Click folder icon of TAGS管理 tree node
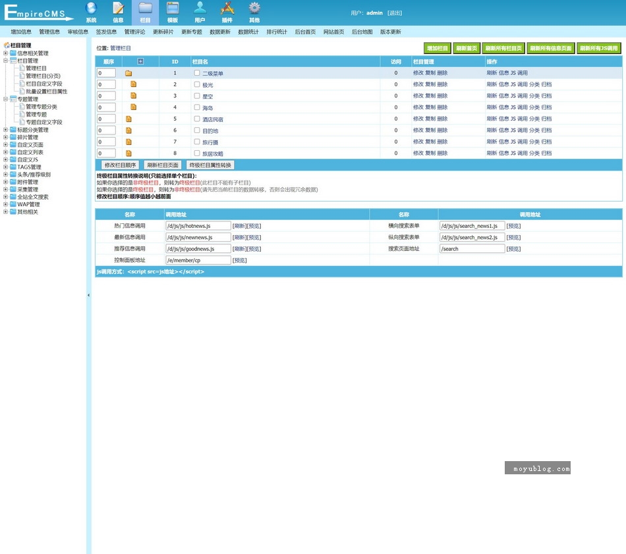The width and height of the screenshot is (626, 554). (x=13, y=167)
